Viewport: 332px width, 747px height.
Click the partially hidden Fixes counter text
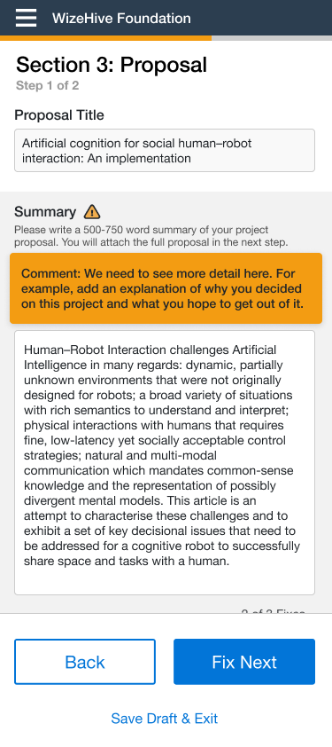(x=273, y=610)
